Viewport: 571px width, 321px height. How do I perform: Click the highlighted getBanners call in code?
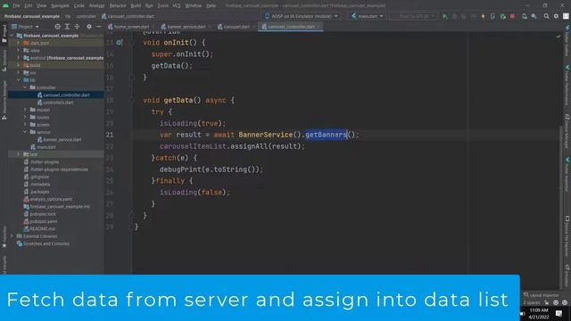click(326, 135)
